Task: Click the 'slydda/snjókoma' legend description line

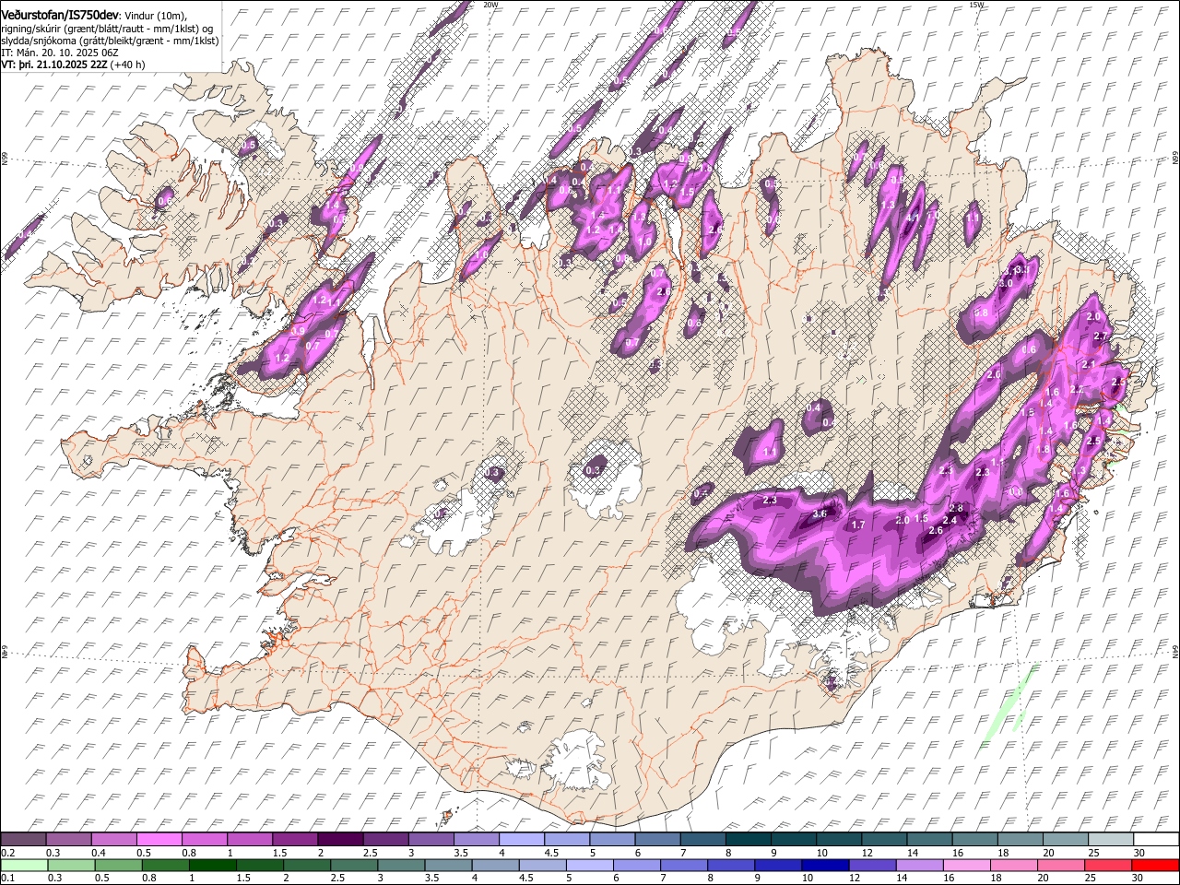Action: 111,41
